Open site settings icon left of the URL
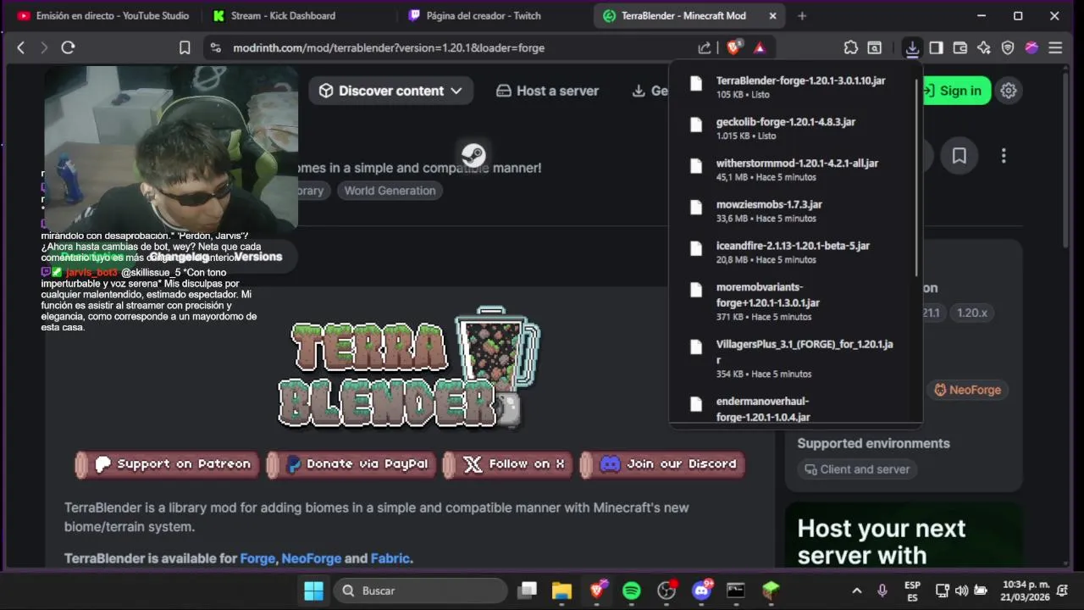1084x610 pixels. (x=215, y=48)
